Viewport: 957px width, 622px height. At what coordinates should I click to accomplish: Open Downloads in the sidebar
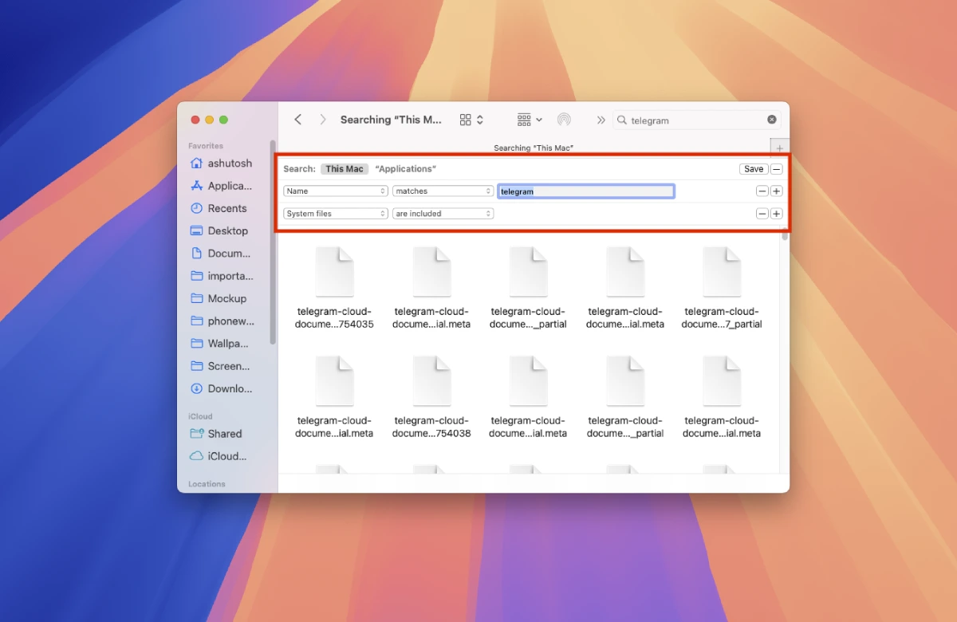click(x=223, y=389)
